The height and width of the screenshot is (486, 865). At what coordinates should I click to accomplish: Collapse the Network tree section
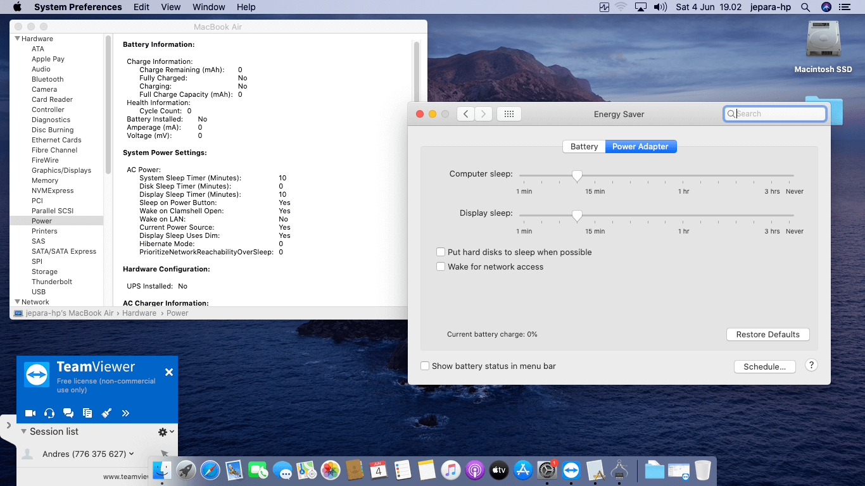pos(17,302)
